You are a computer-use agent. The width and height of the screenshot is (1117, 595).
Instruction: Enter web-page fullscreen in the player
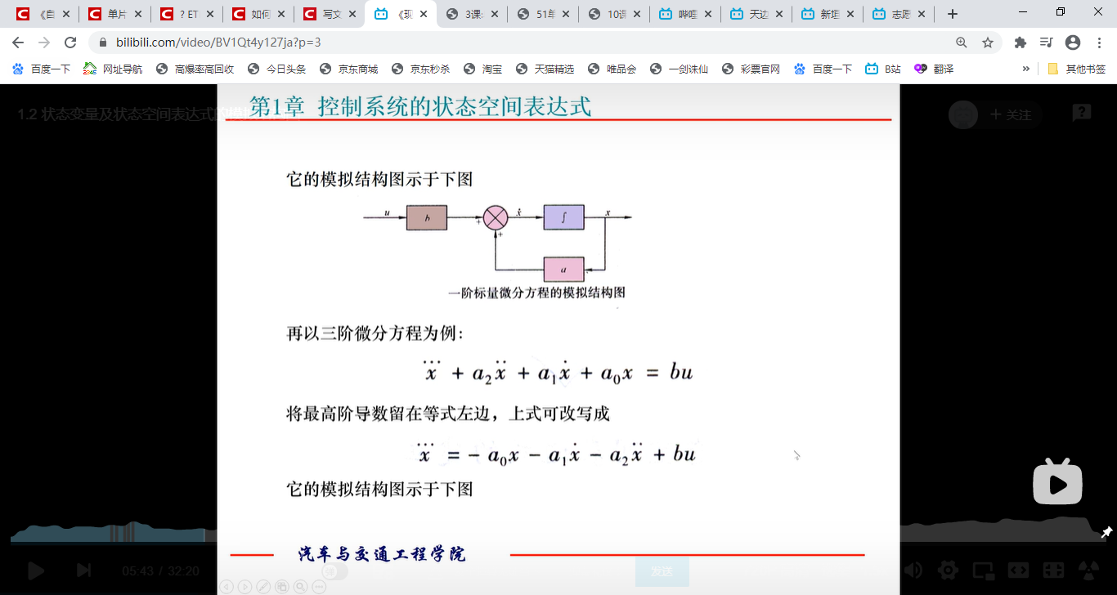(x=1053, y=570)
